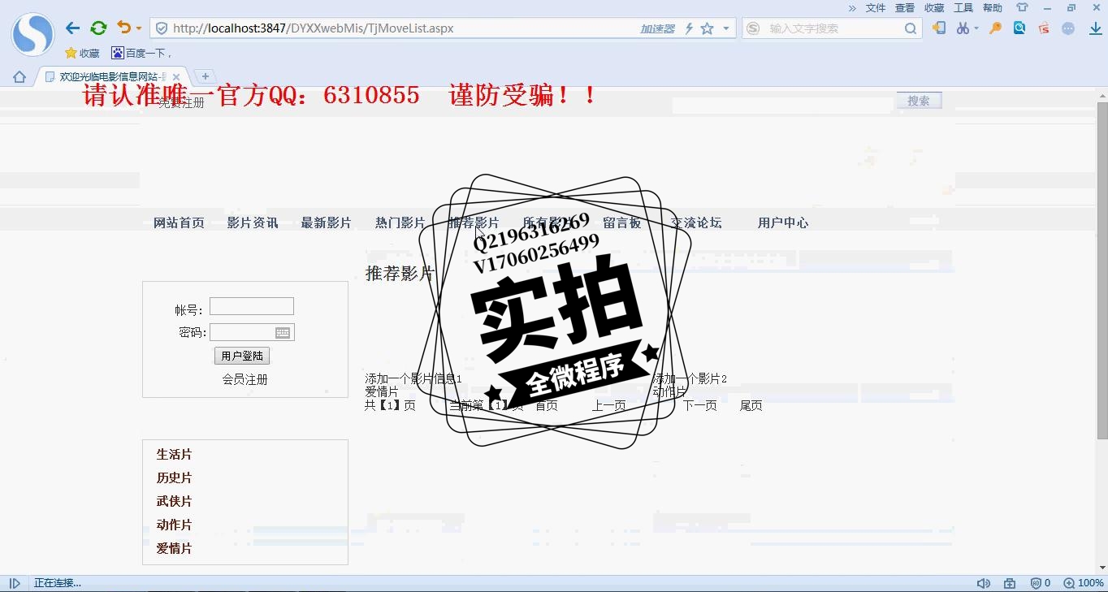
Task: Click the 用户登陆 button
Action: [x=242, y=356]
